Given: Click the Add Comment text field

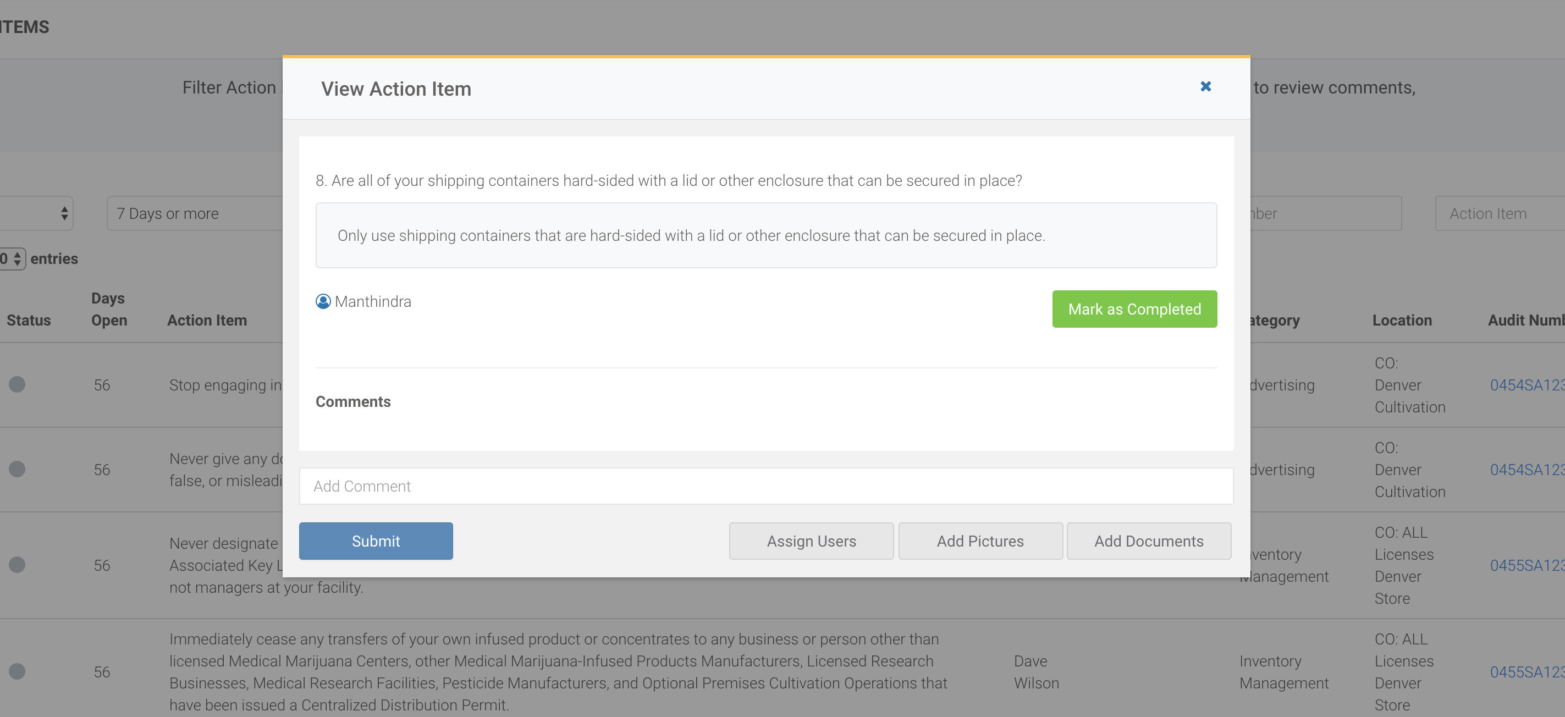Looking at the screenshot, I should click(765, 486).
